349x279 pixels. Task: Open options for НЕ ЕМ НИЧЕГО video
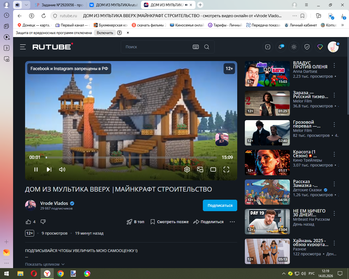[334, 213]
